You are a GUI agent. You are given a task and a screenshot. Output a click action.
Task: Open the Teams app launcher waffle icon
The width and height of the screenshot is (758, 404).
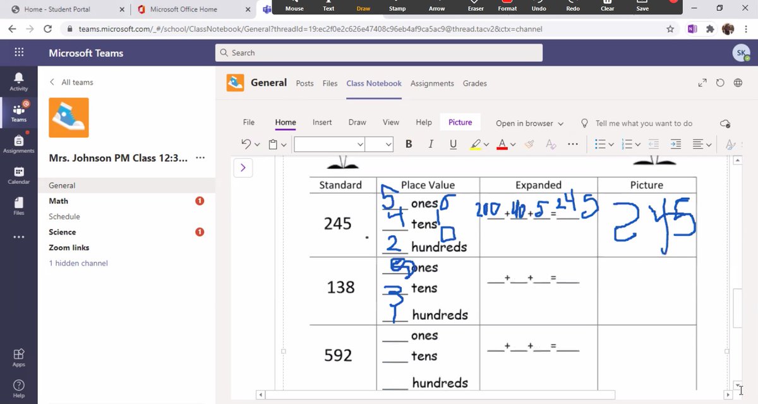pos(19,53)
